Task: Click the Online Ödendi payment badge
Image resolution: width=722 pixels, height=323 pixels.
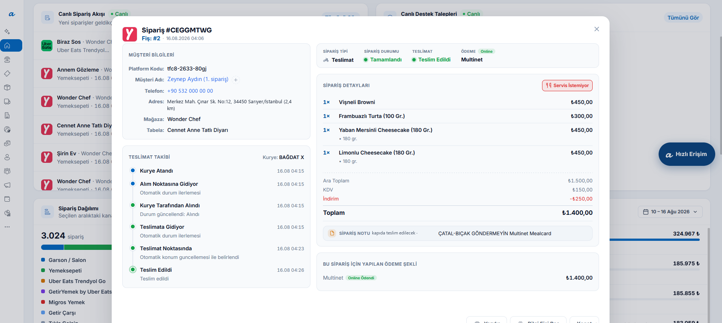Action: click(361, 278)
